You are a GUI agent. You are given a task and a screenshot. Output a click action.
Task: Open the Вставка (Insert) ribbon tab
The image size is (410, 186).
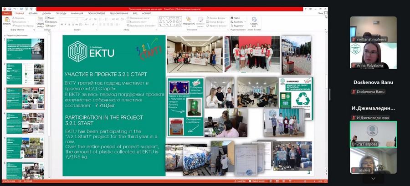(33, 13)
